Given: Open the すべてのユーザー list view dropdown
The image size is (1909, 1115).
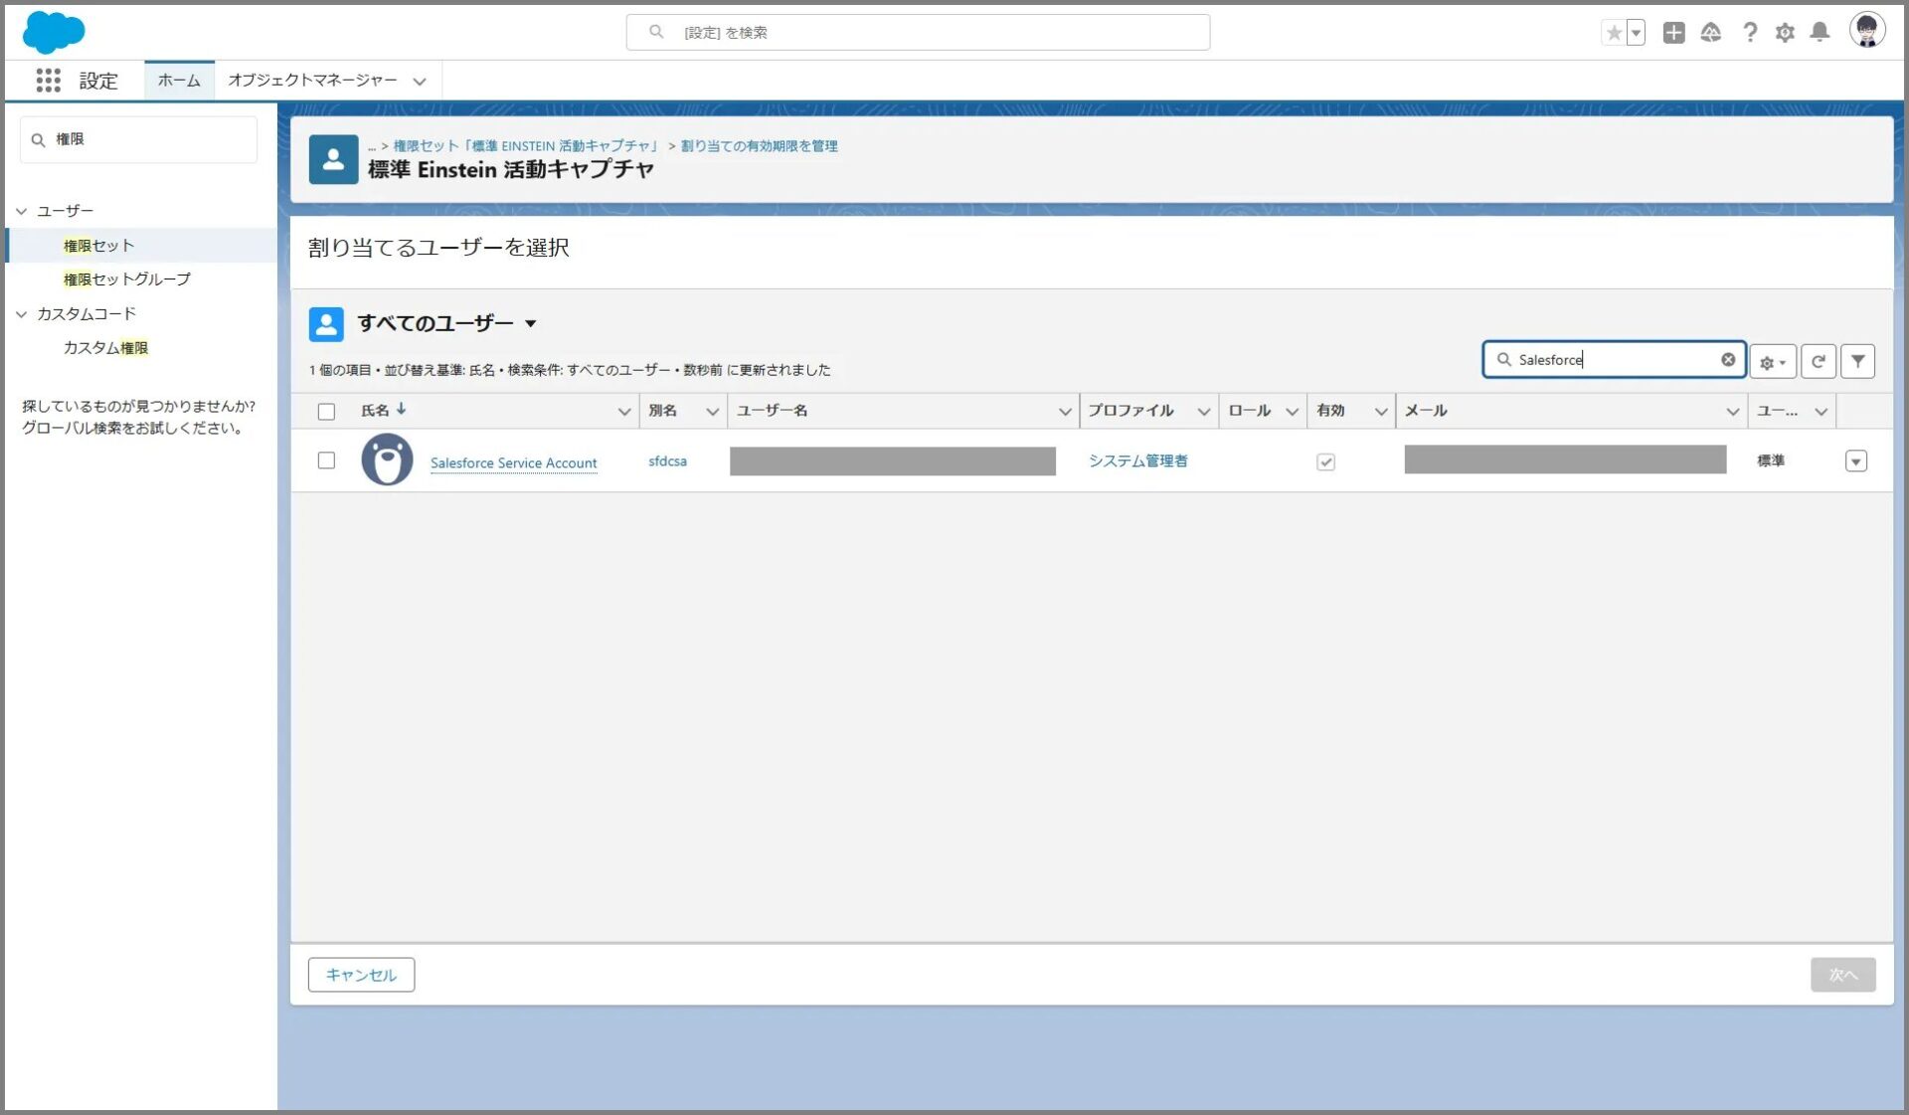Looking at the screenshot, I should pyautogui.click(x=531, y=324).
